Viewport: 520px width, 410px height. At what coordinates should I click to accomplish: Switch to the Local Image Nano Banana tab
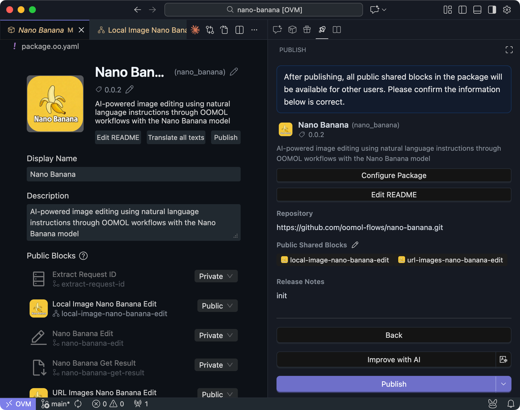tap(142, 30)
